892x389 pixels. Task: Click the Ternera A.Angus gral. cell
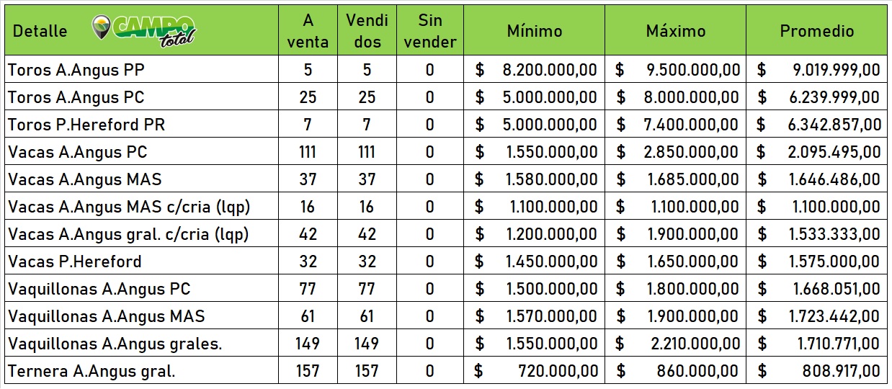(92, 372)
